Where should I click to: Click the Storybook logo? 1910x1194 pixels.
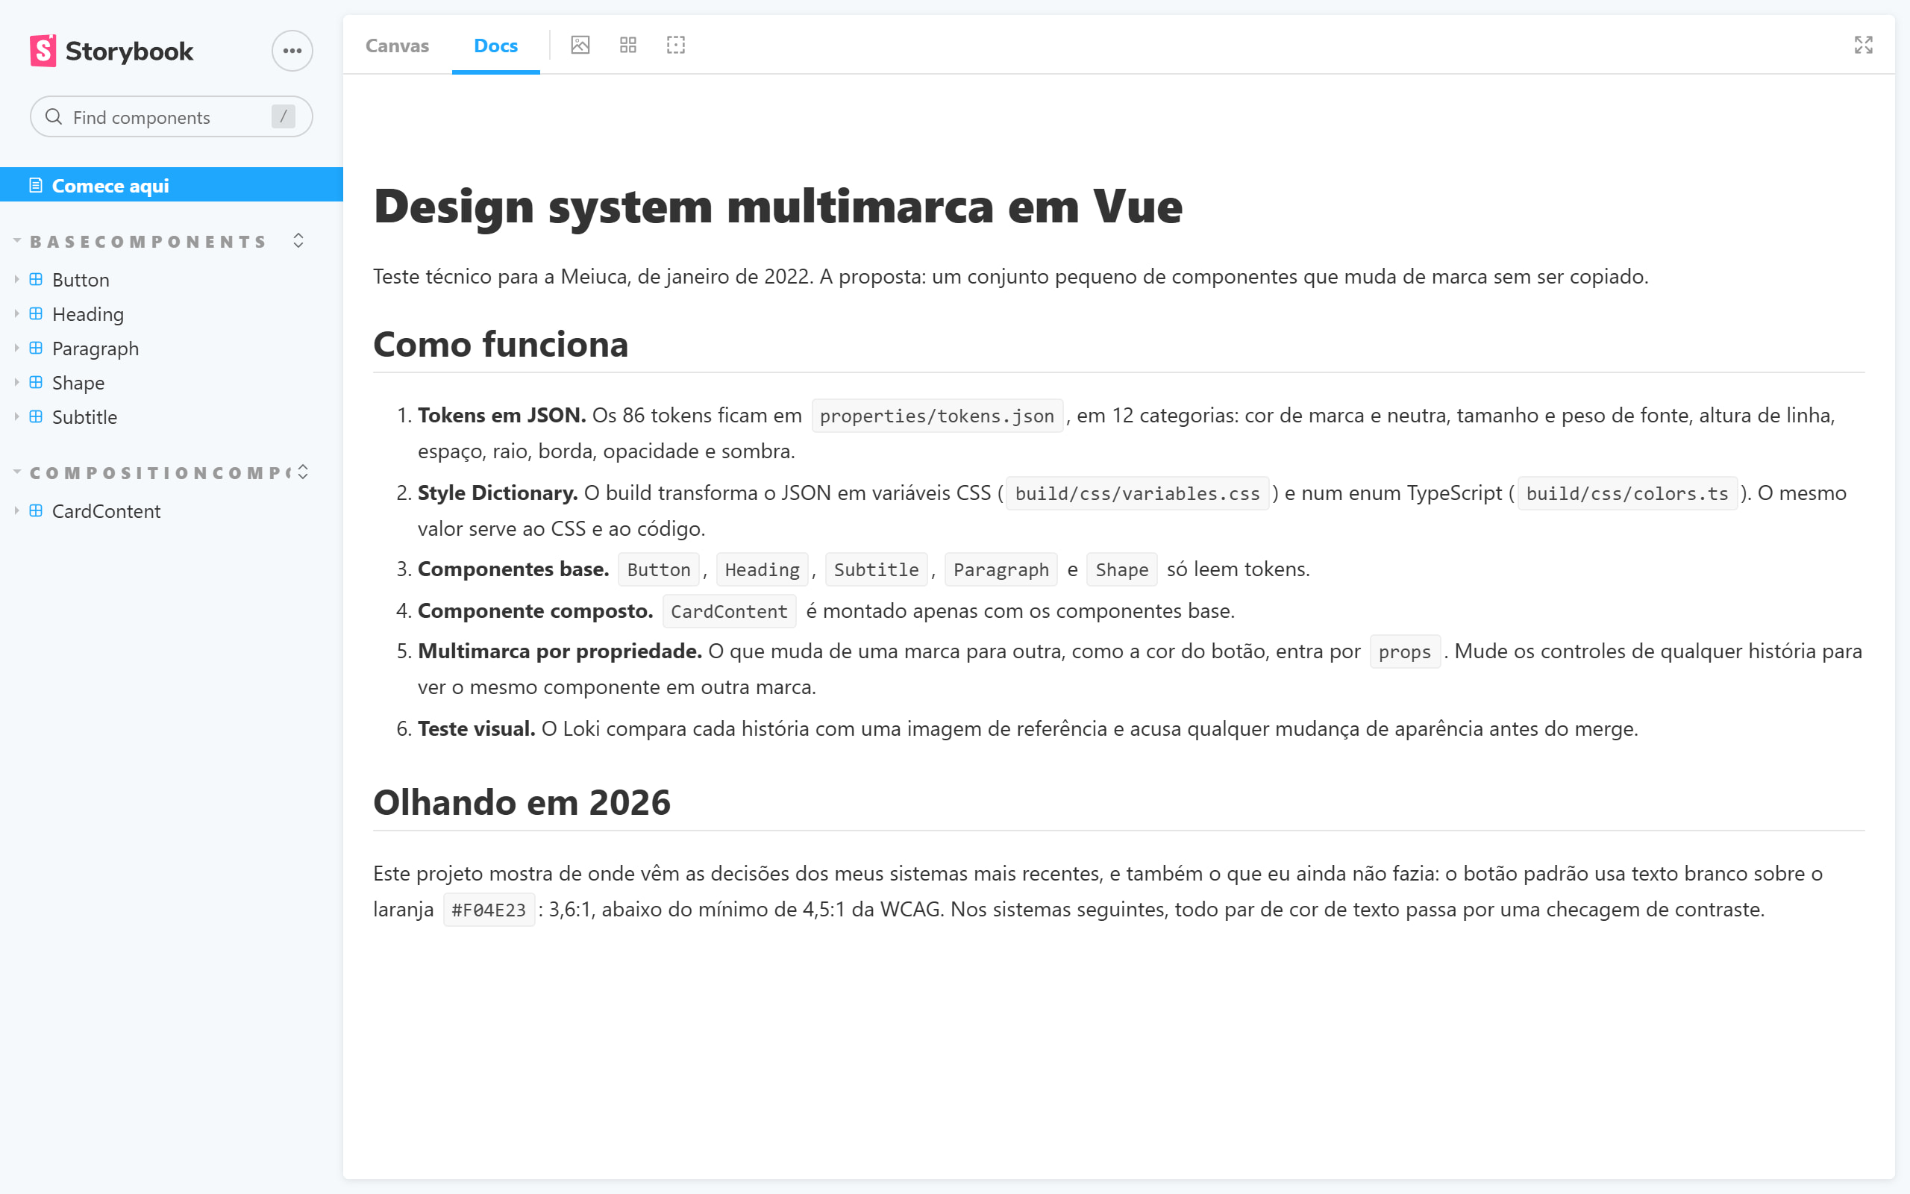[111, 51]
